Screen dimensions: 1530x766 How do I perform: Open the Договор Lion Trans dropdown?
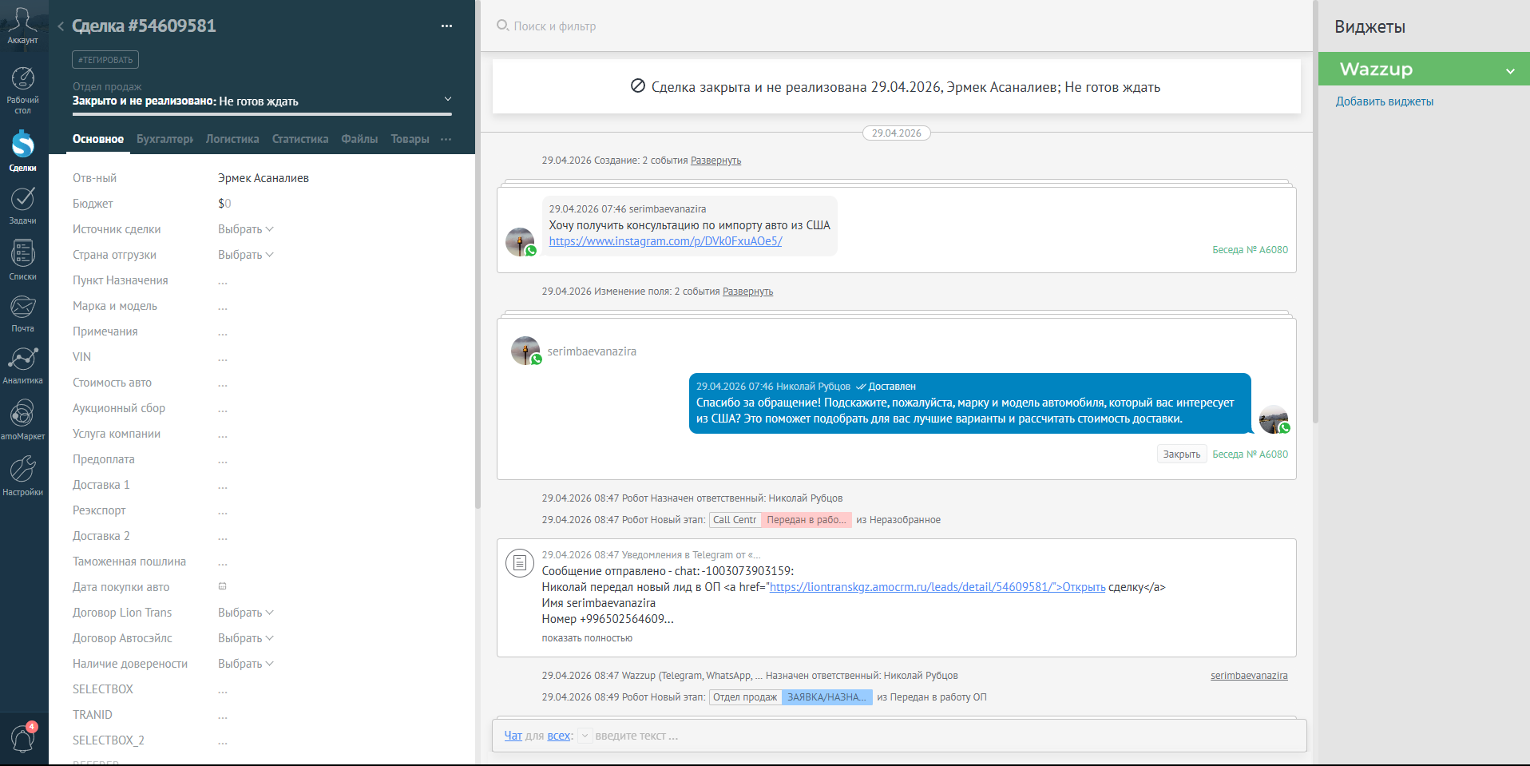pyautogui.click(x=245, y=613)
